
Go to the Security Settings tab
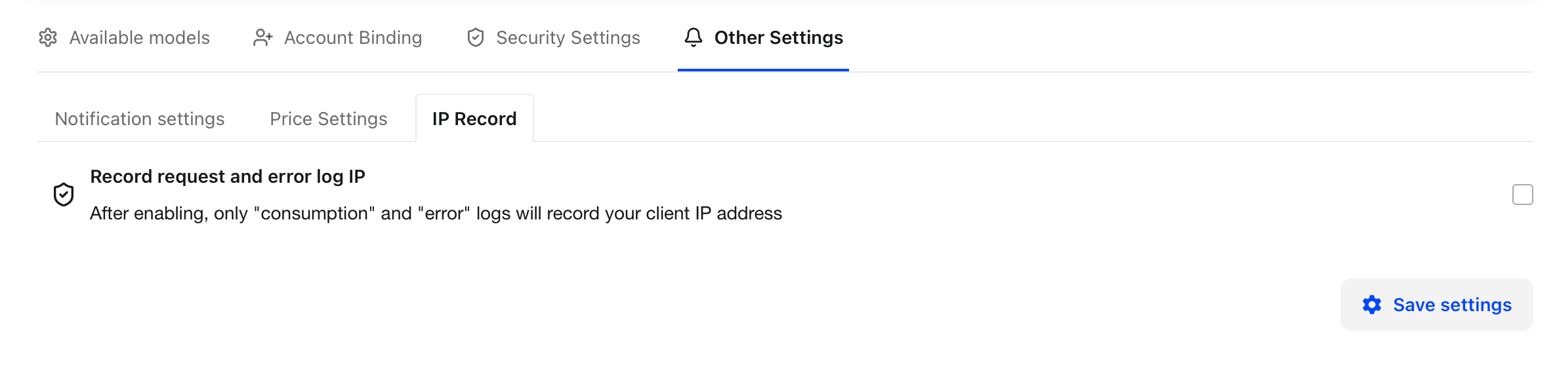click(568, 38)
